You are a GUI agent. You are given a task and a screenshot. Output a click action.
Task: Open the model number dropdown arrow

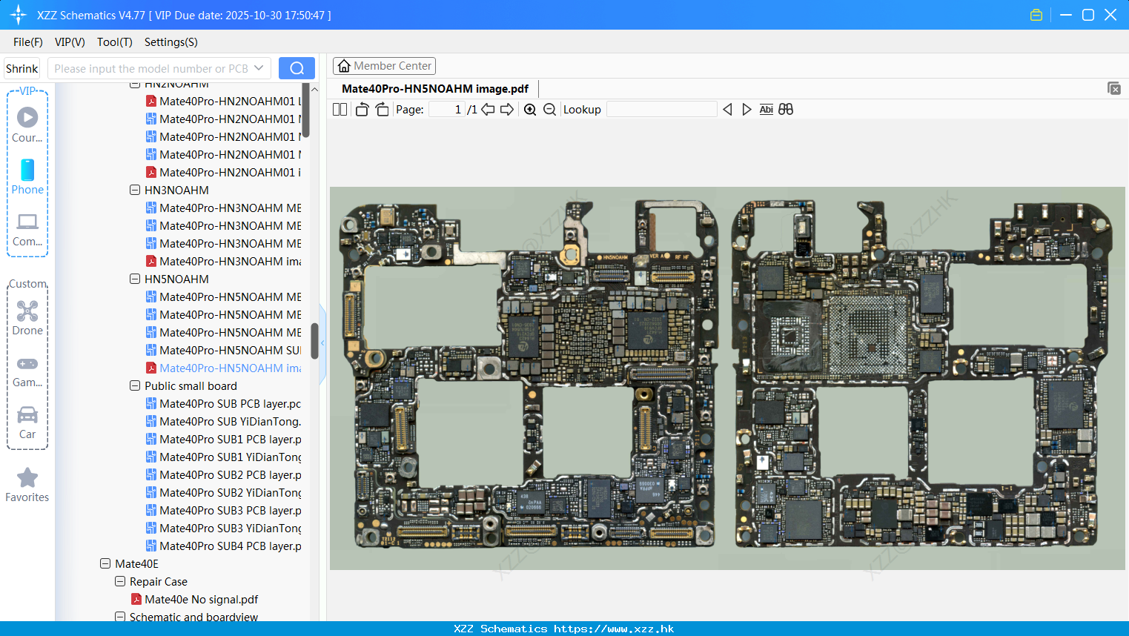[x=259, y=68]
